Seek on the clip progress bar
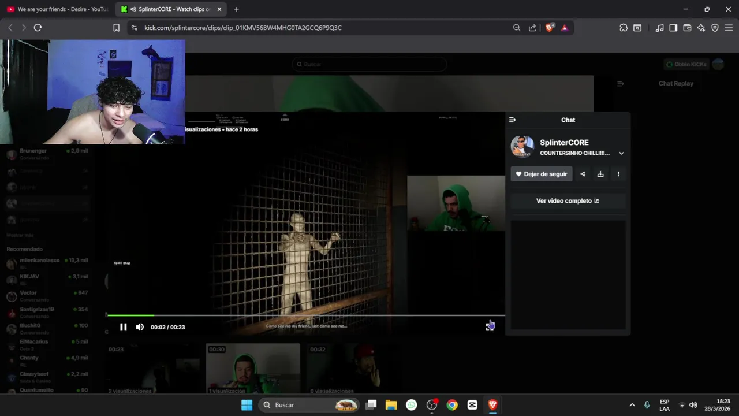Image resolution: width=739 pixels, height=416 pixels. [306, 315]
